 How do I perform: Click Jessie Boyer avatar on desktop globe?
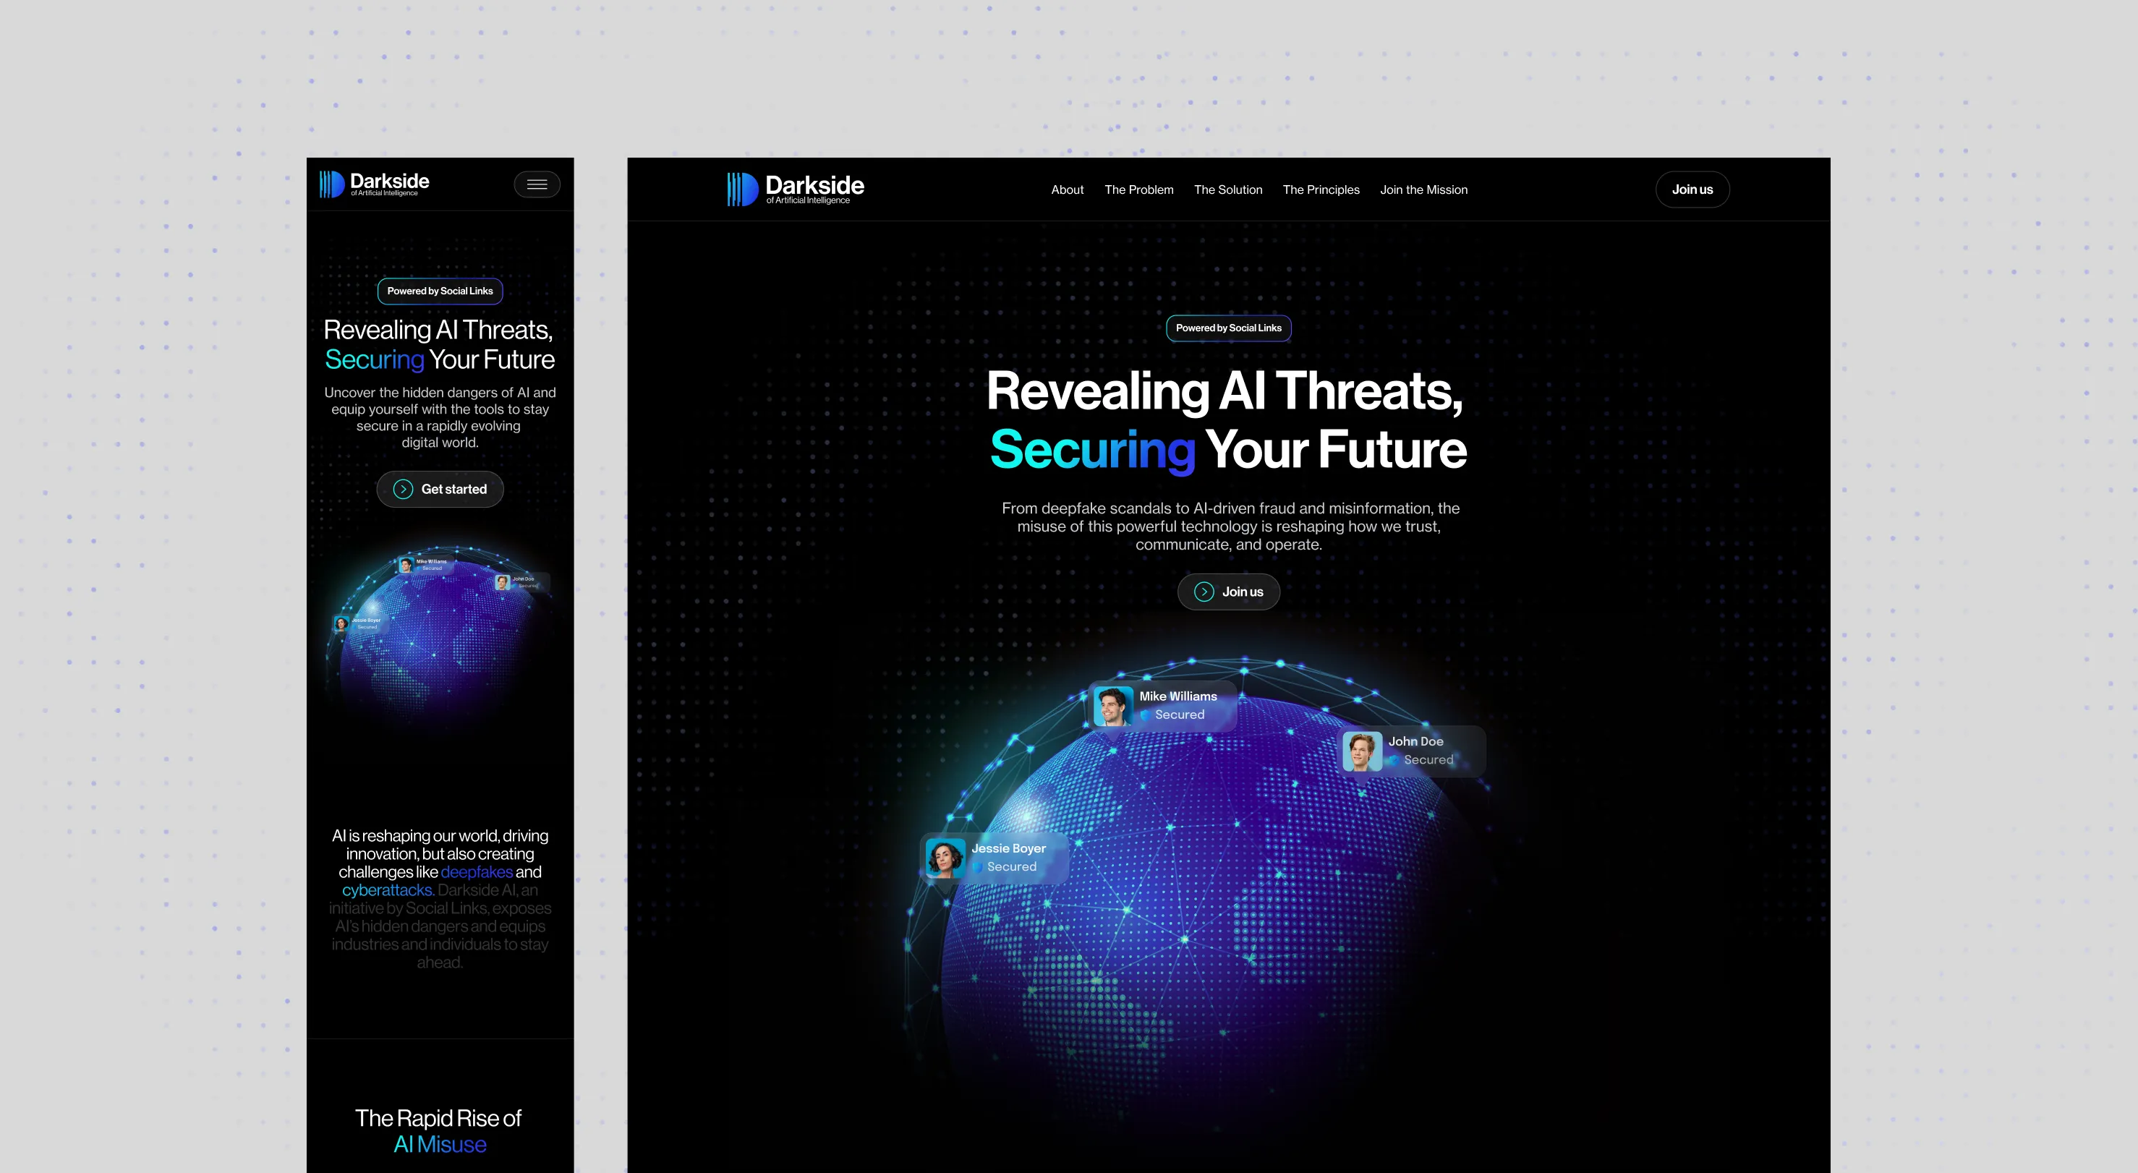click(945, 858)
